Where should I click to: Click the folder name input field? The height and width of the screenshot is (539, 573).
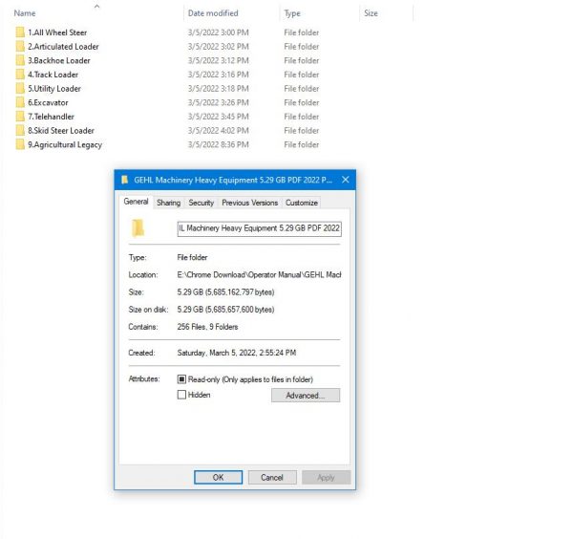click(x=260, y=228)
